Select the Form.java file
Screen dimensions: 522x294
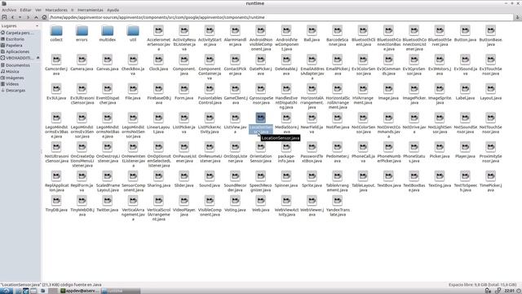[x=184, y=91]
